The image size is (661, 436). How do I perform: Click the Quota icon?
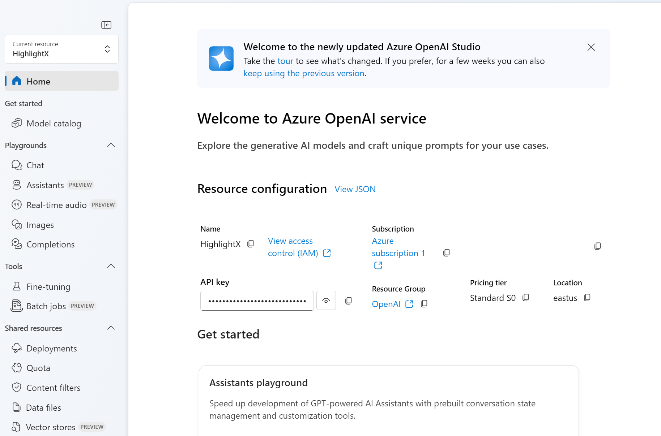(17, 368)
